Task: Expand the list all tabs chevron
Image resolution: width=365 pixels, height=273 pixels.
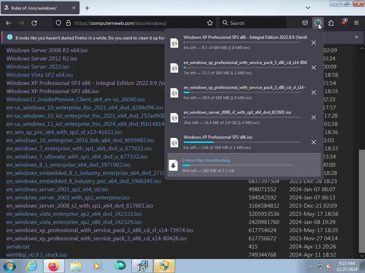Action: click(x=308, y=8)
